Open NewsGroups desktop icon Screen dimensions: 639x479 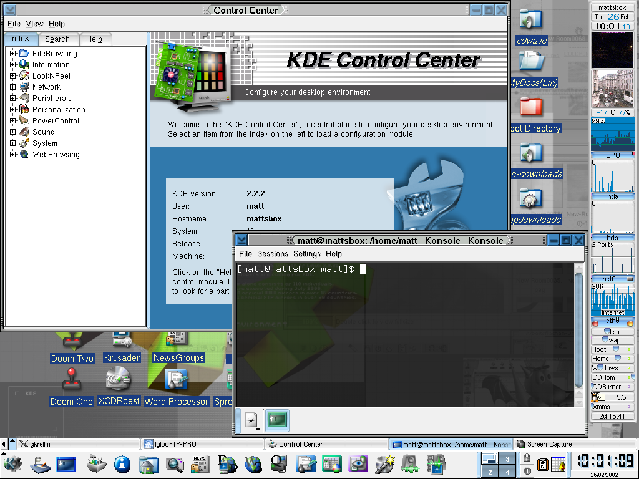[178, 347]
